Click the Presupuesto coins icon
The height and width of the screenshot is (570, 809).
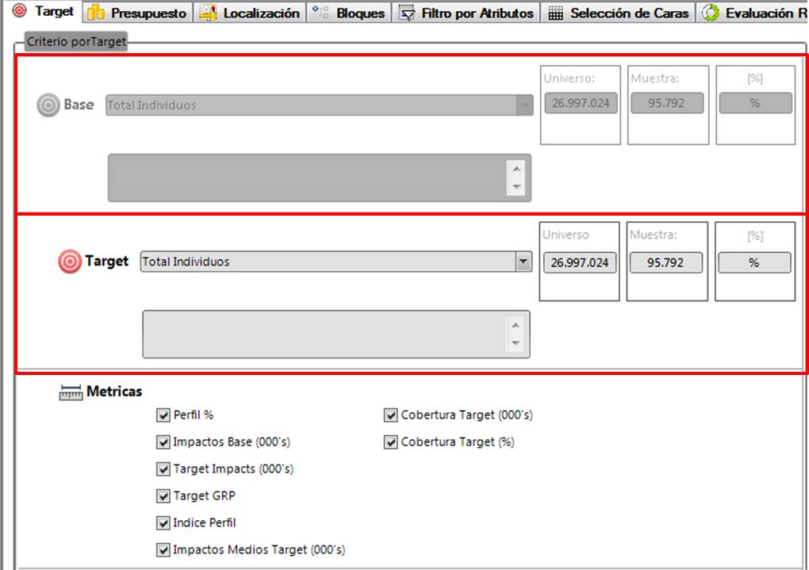[96, 13]
